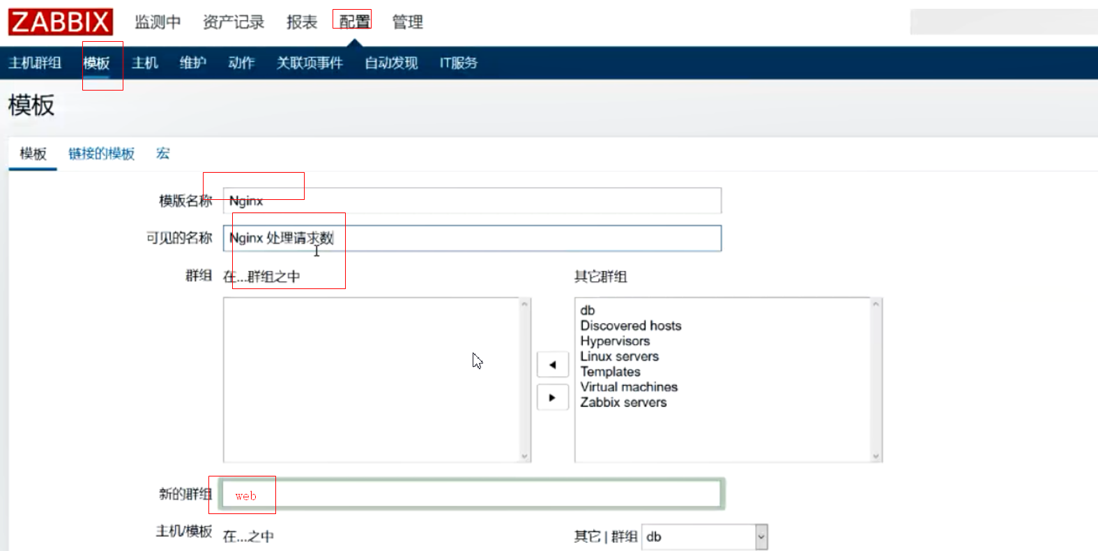Focus the 新的群组 input field
The width and height of the screenshot is (1098, 551).
[x=472, y=494]
